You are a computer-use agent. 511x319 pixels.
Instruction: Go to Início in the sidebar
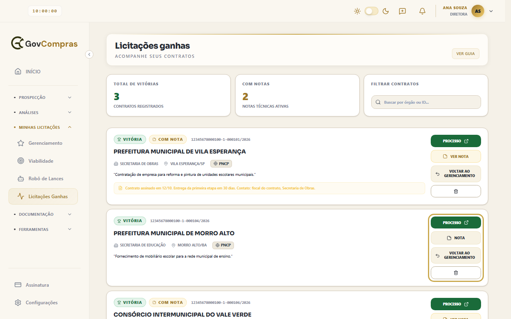point(43,72)
